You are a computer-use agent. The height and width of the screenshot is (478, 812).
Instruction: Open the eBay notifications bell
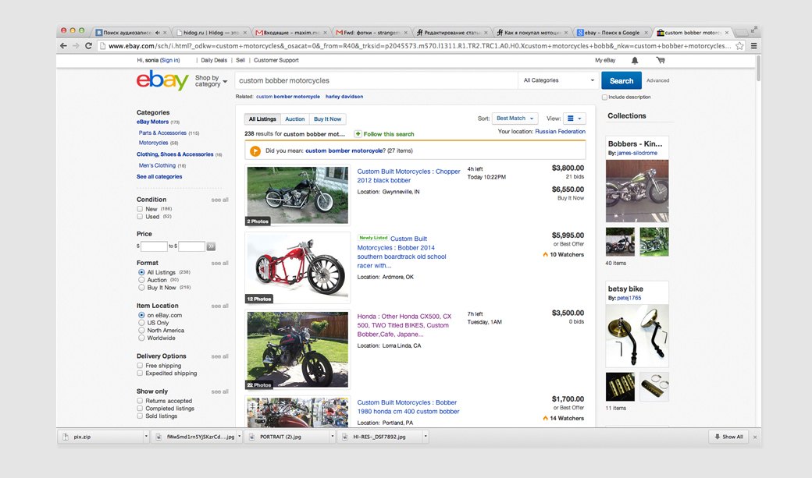click(634, 61)
